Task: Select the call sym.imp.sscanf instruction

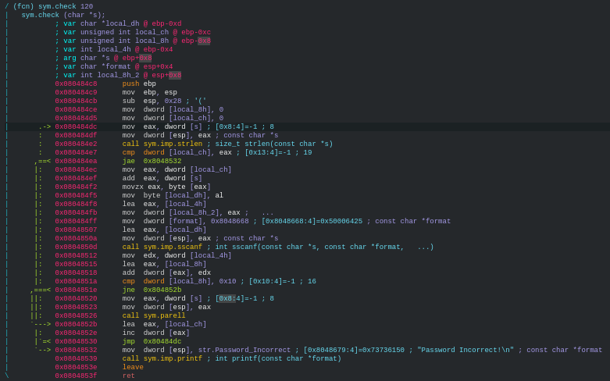Action: [162, 247]
